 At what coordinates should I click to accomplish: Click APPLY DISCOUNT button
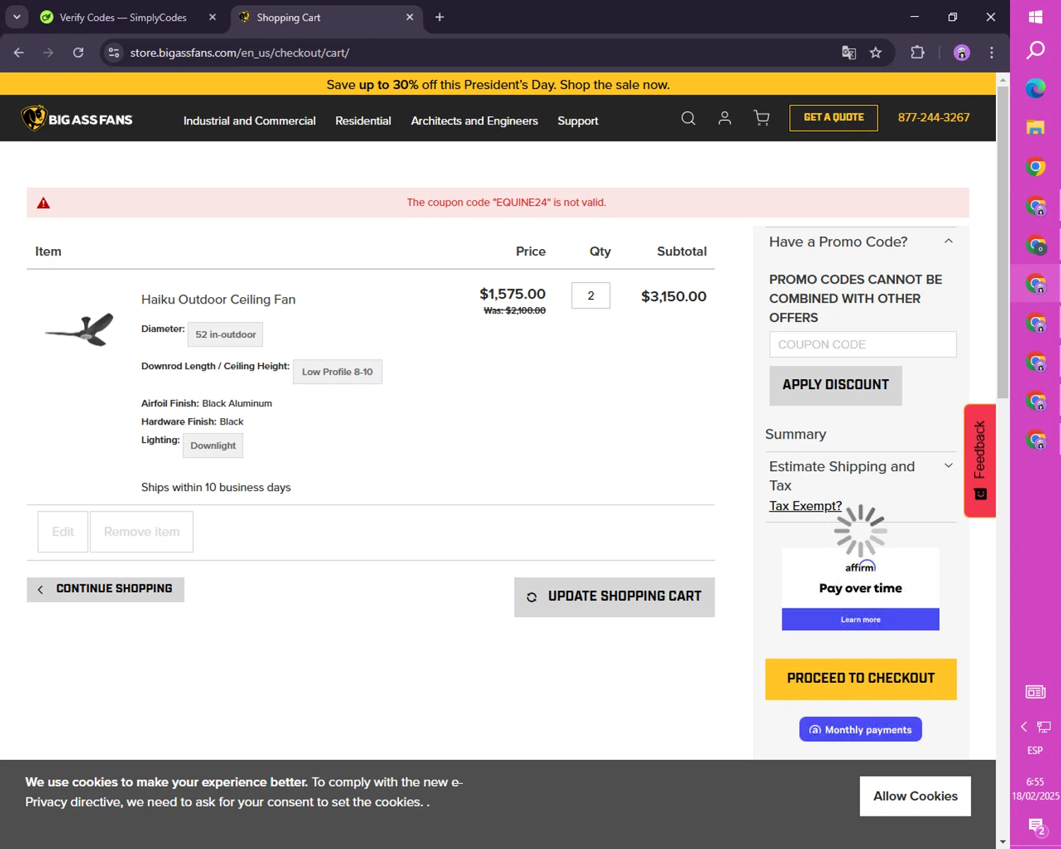point(835,386)
